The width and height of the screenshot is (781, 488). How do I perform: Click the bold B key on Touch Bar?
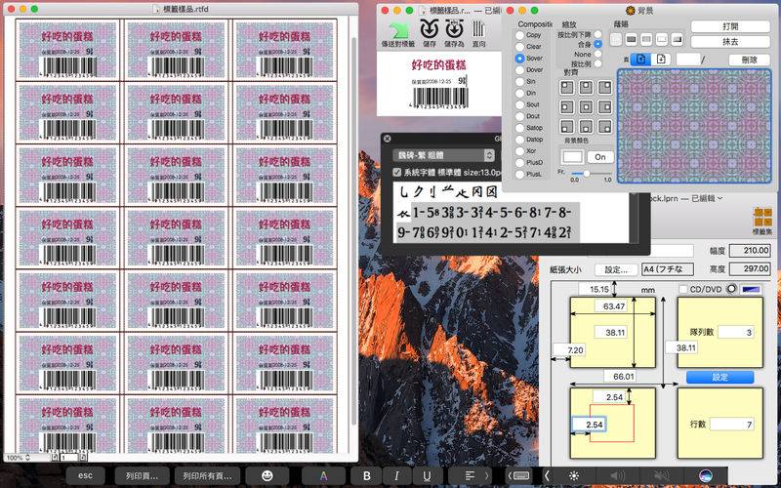click(x=367, y=475)
